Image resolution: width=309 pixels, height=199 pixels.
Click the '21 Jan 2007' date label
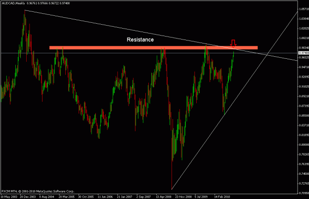point(125,197)
